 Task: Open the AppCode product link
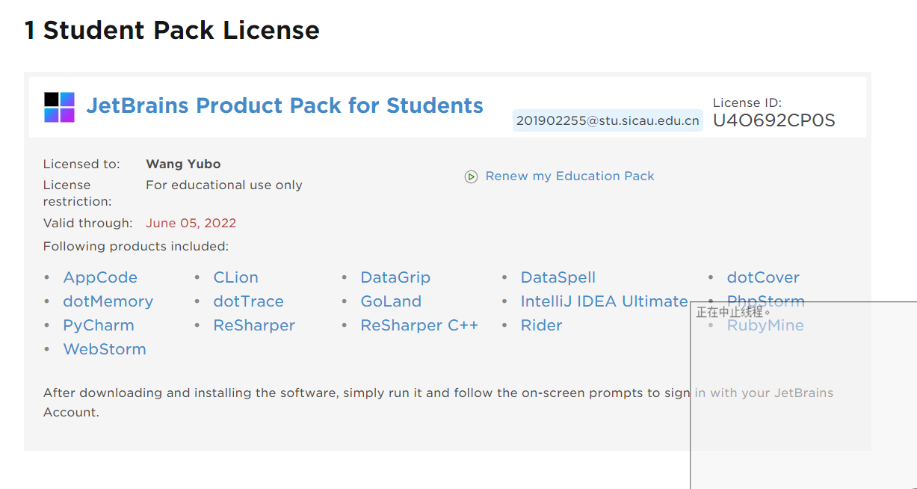tap(100, 277)
